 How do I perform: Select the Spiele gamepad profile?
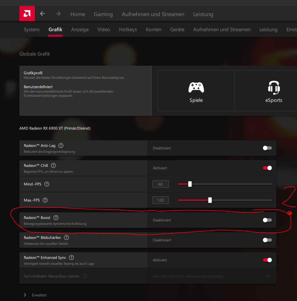point(196,91)
